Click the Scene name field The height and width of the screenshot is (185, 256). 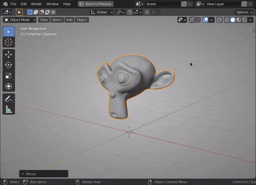tap(163, 4)
